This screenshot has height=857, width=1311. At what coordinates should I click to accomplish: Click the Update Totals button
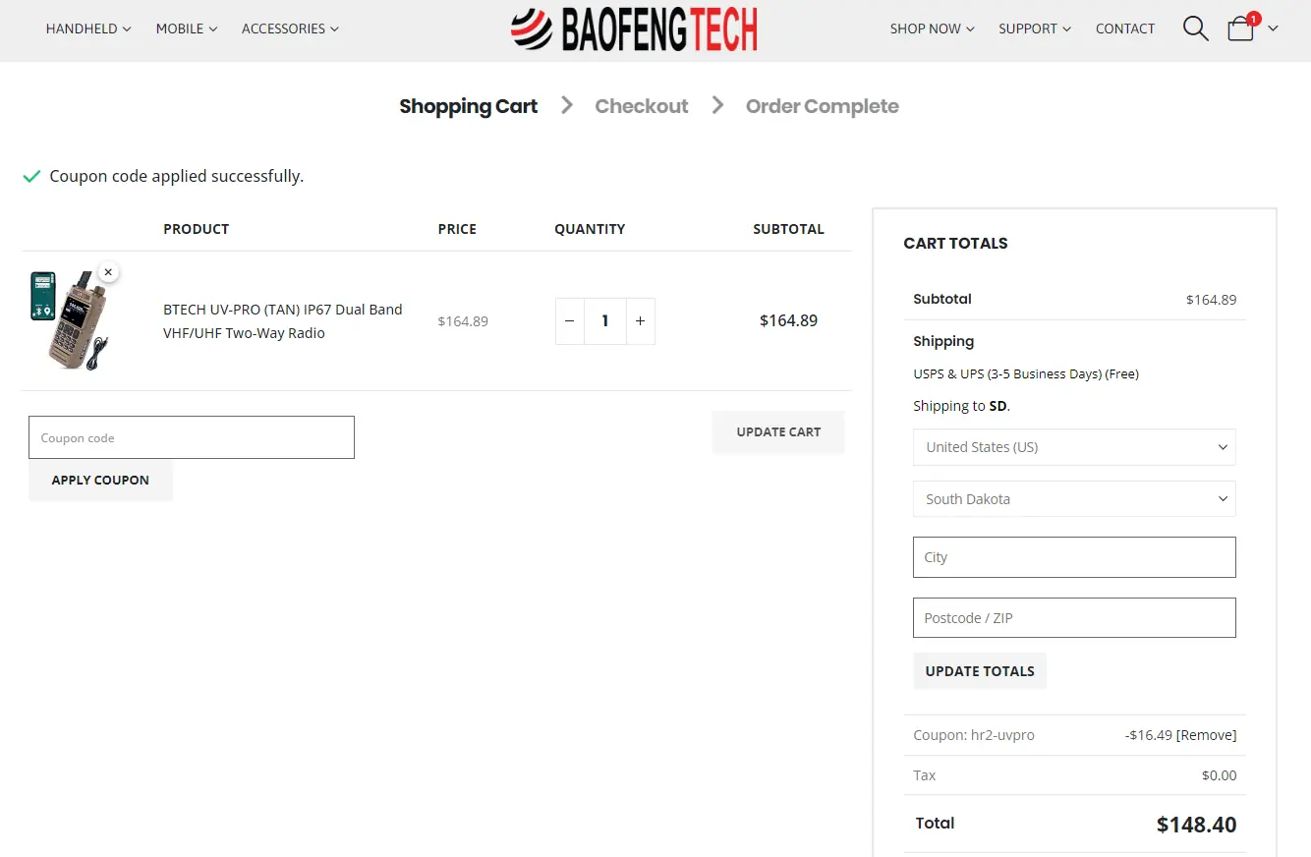(979, 671)
